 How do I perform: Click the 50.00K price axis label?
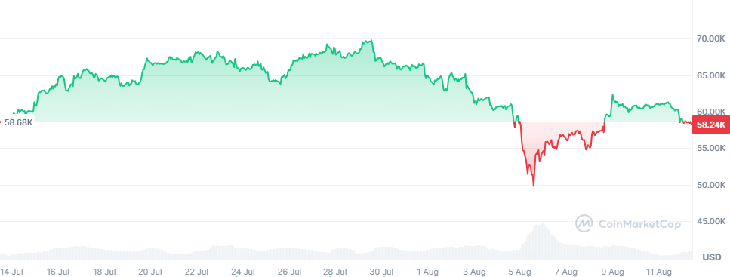point(711,185)
